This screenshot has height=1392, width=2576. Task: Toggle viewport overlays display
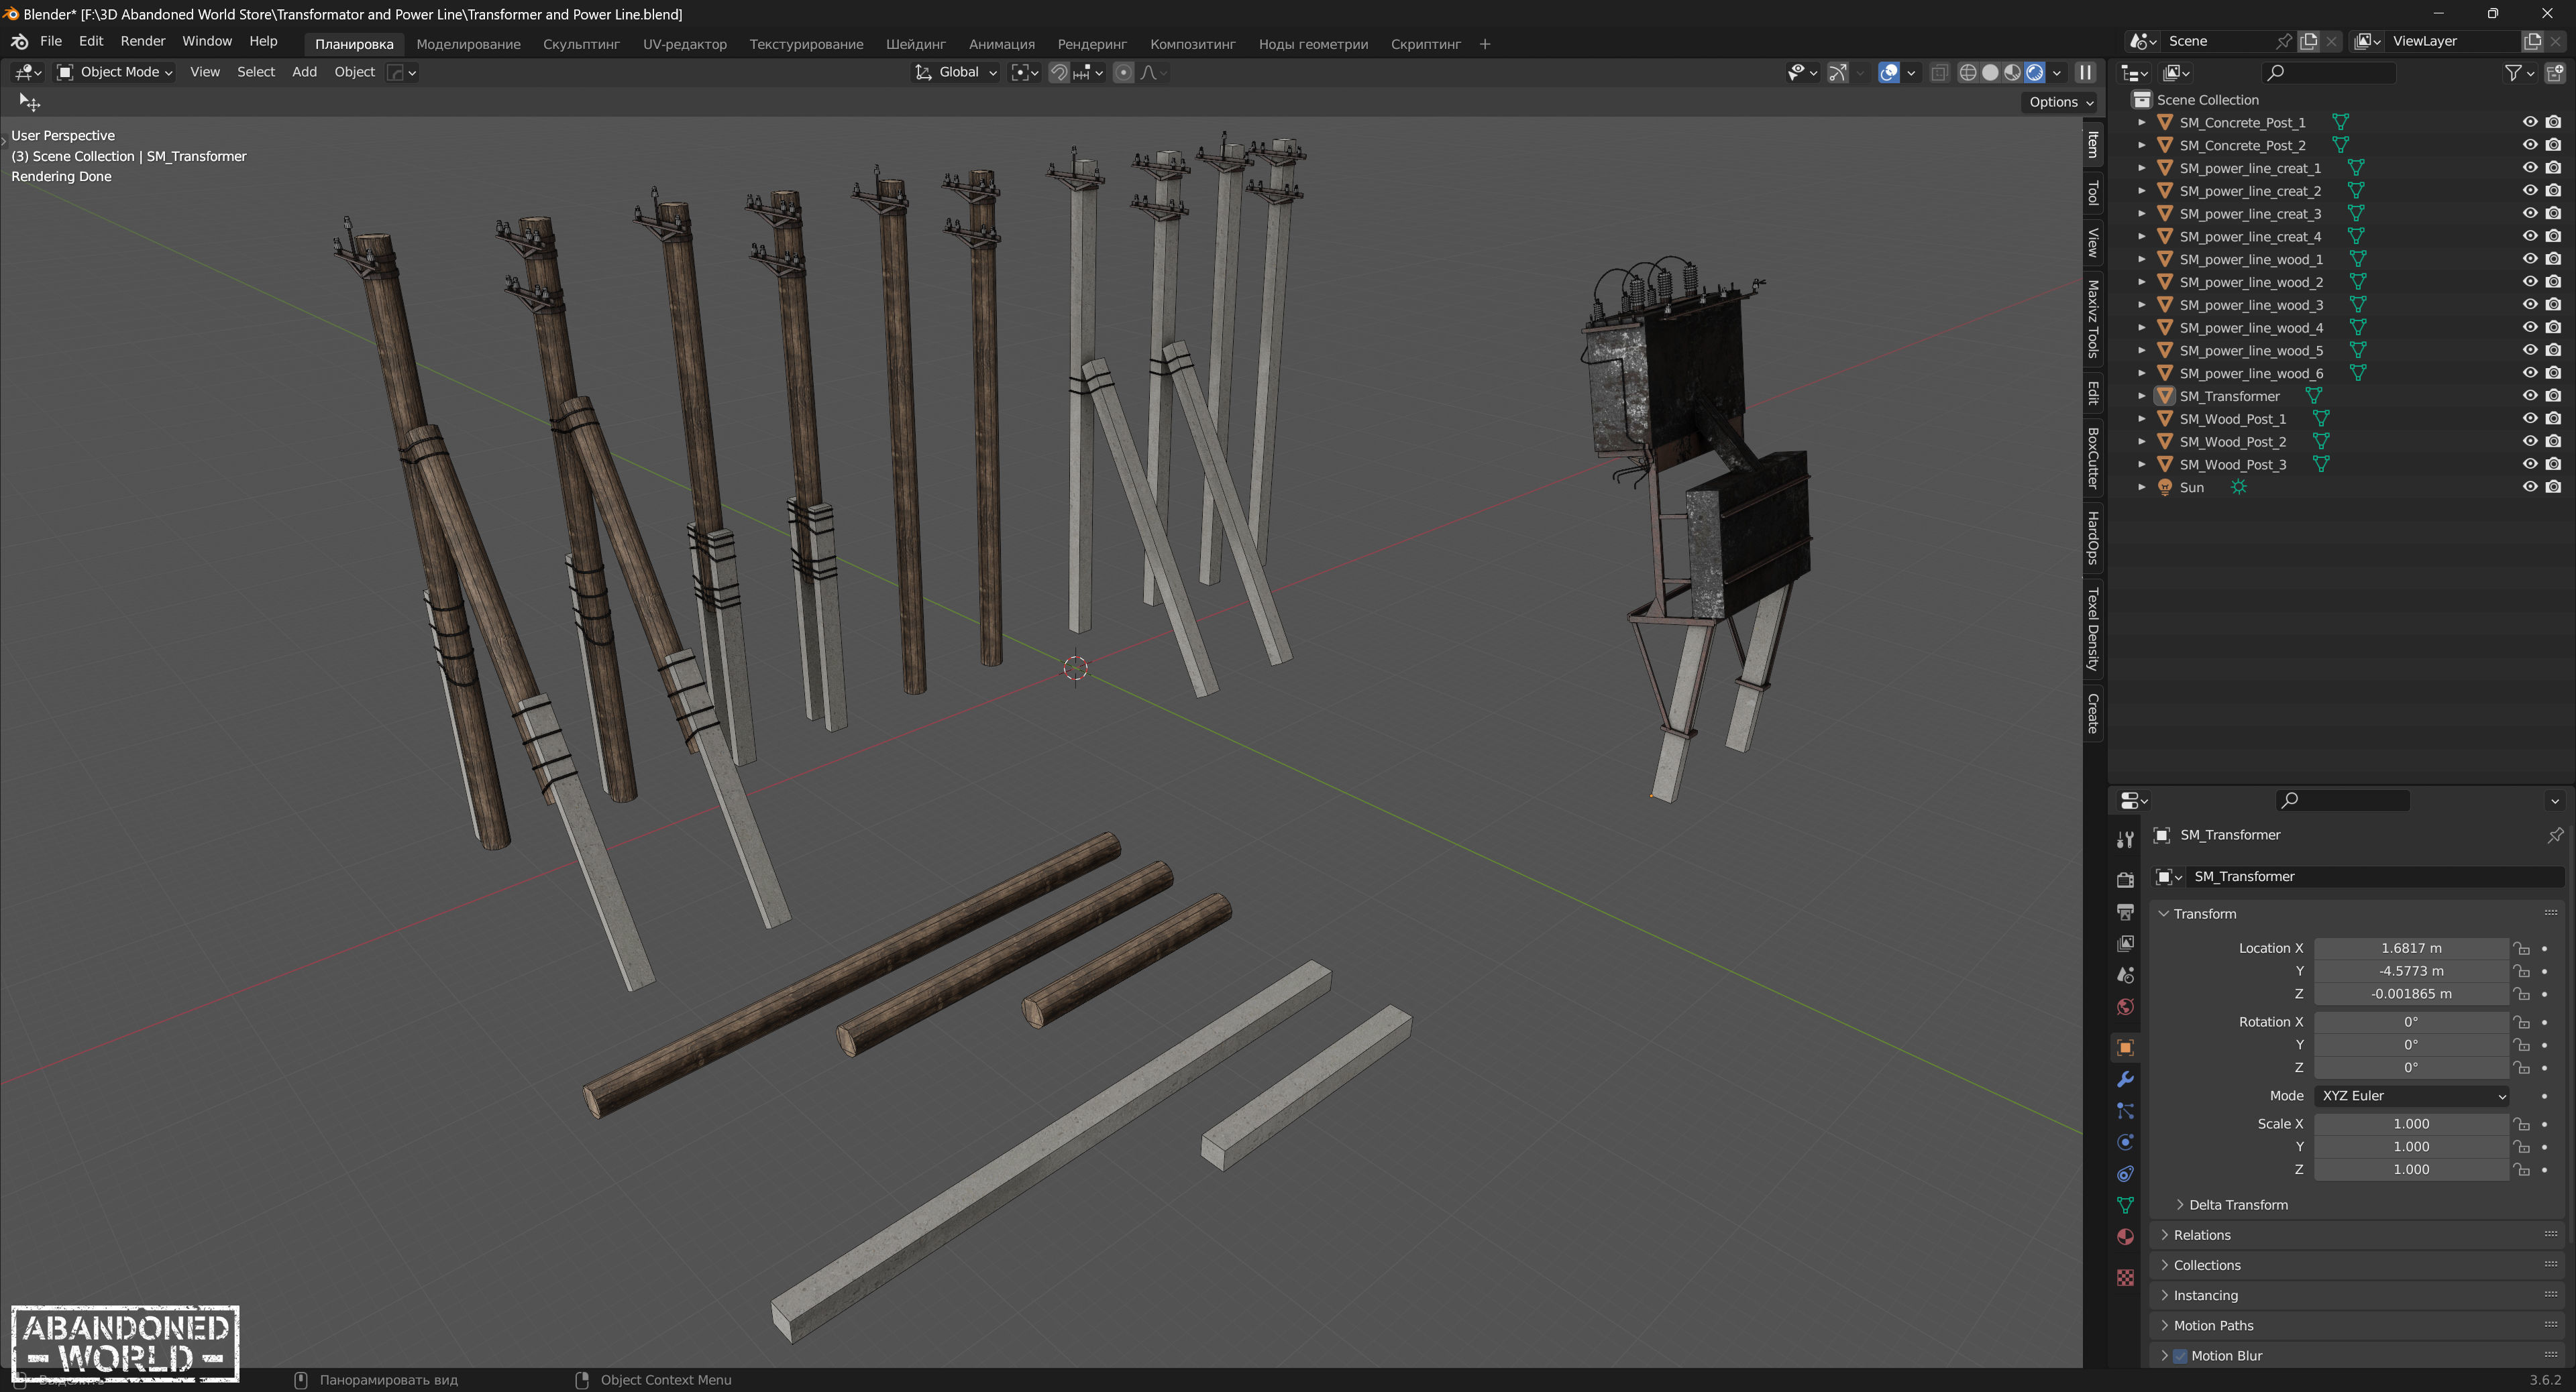tap(1888, 72)
